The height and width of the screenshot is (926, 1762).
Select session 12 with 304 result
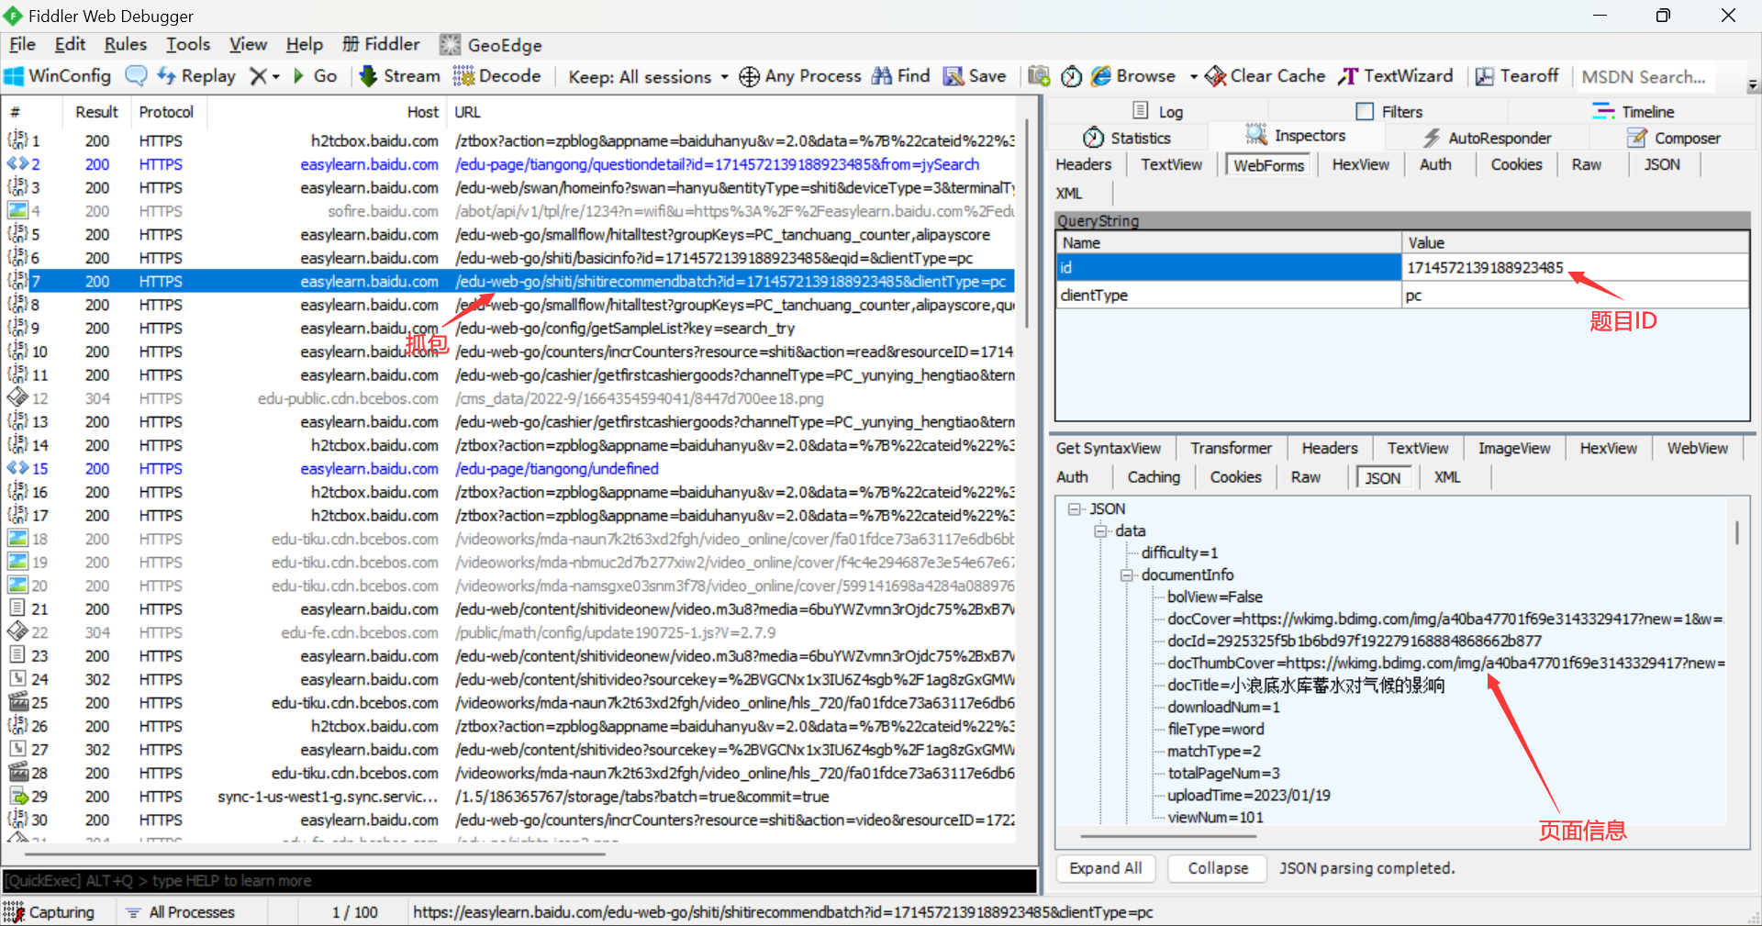[x=510, y=398]
